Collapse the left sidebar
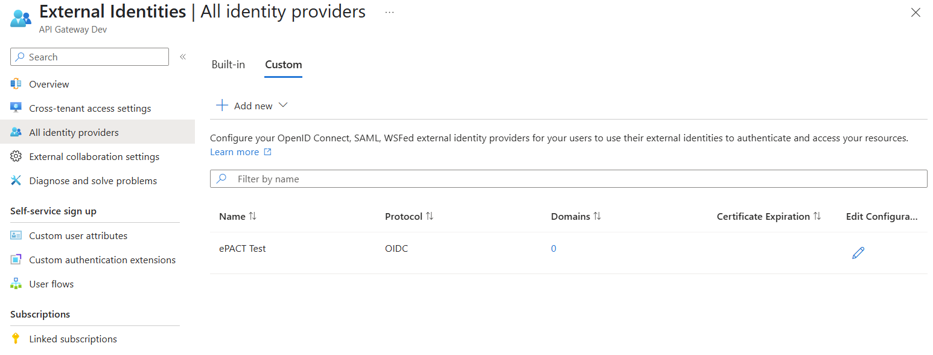 pyautogui.click(x=182, y=56)
